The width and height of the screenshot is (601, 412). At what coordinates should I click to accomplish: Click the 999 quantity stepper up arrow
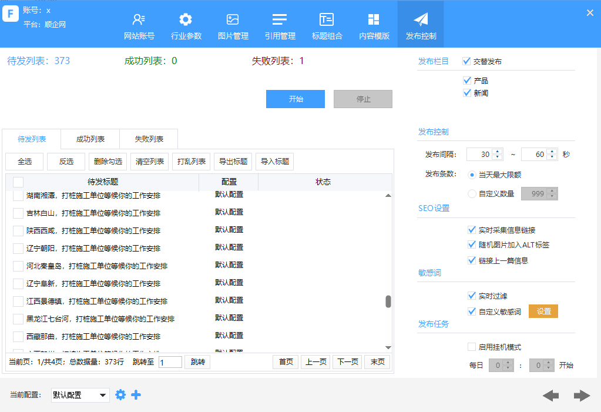[x=552, y=190]
